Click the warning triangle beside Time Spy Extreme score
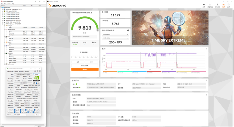The image size is (234, 127). click(91, 13)
